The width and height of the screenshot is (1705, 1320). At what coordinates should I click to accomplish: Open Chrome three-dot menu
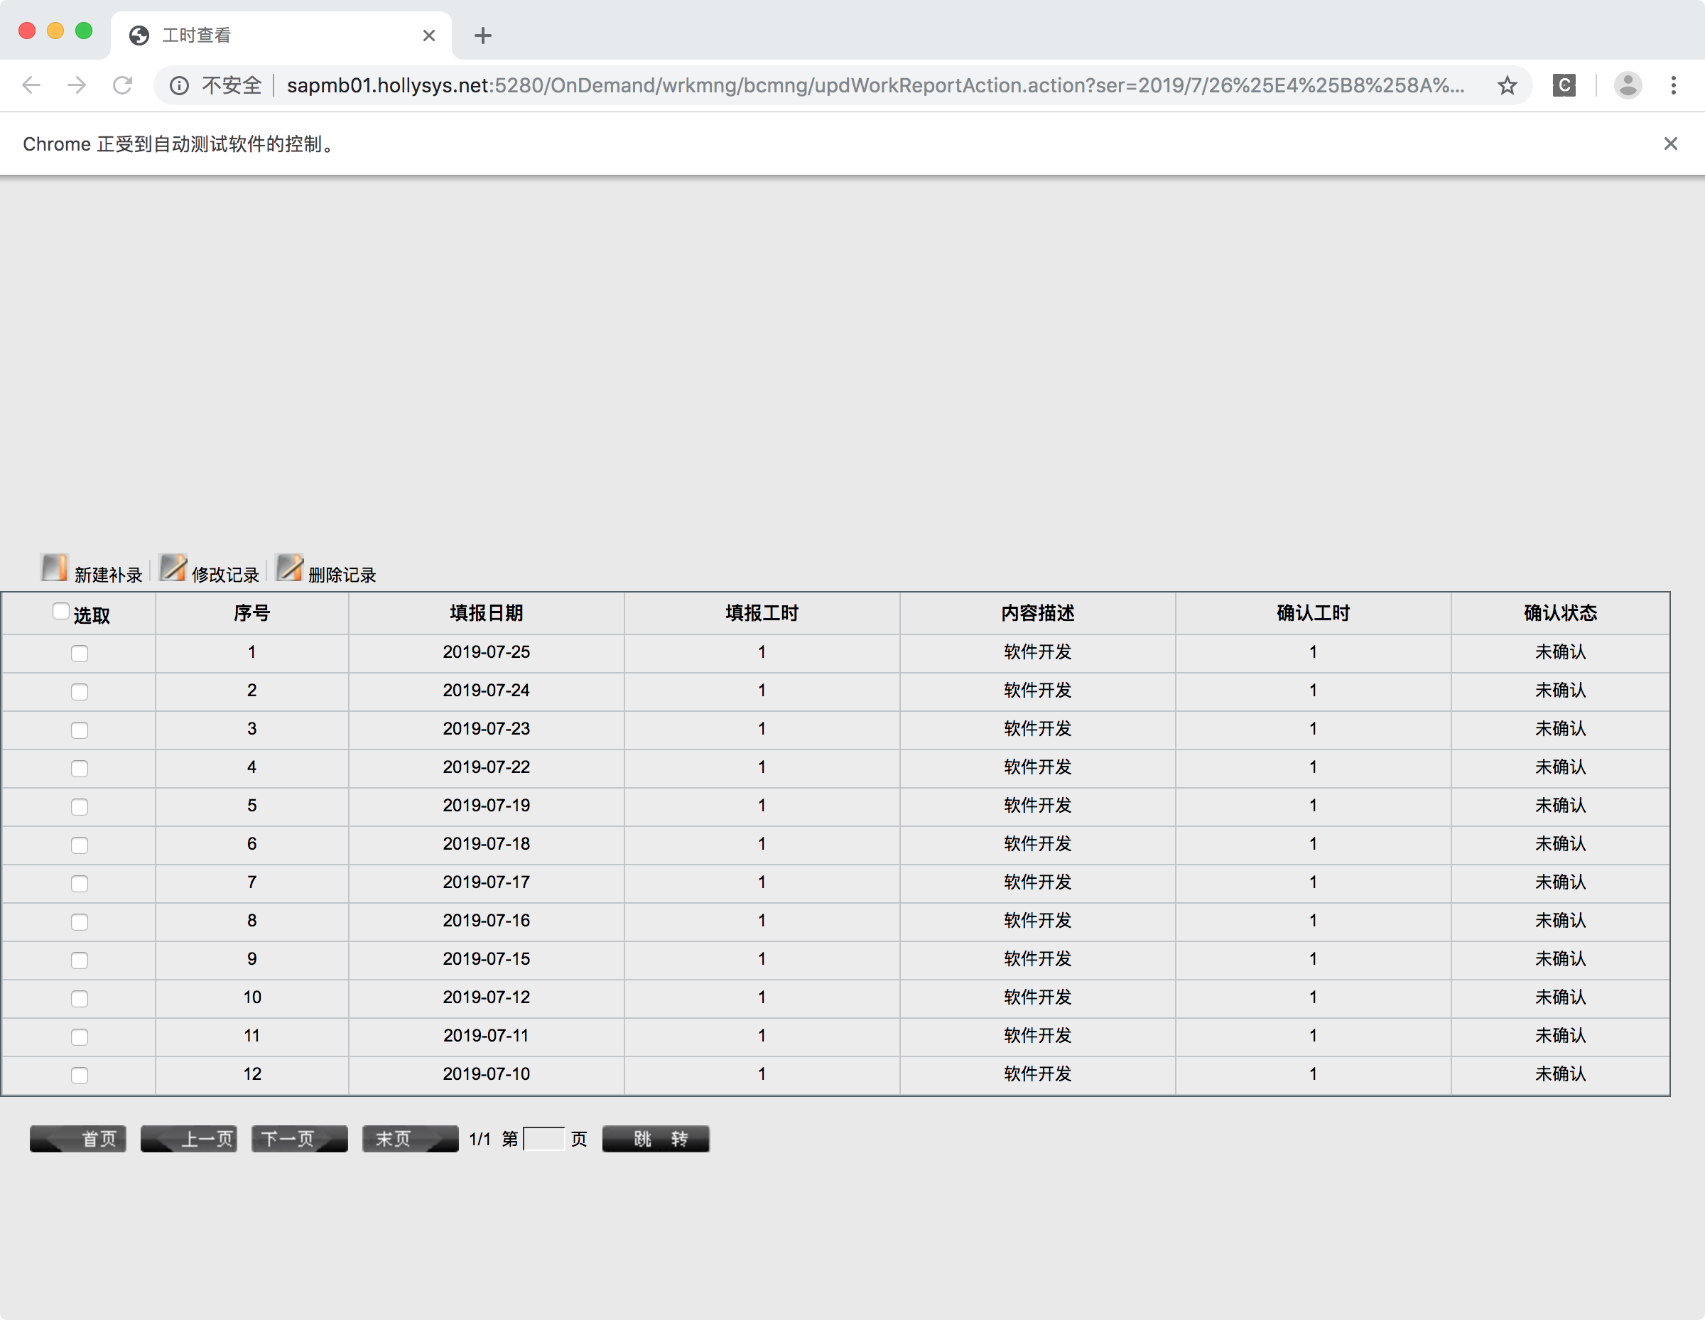coord(1673,85)
